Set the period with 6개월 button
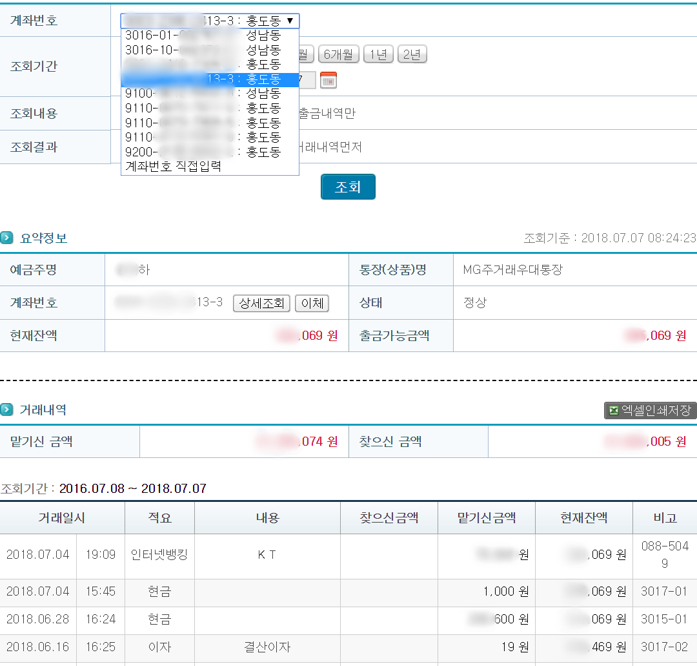 tap(338, 55)
